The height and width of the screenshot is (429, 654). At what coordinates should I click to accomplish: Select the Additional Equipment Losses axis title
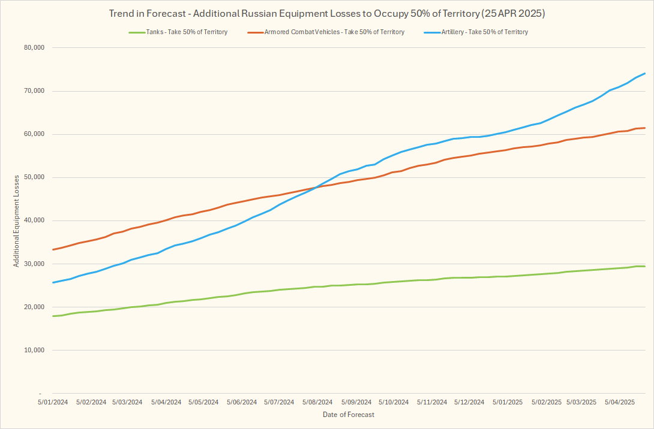click(17, 220)
